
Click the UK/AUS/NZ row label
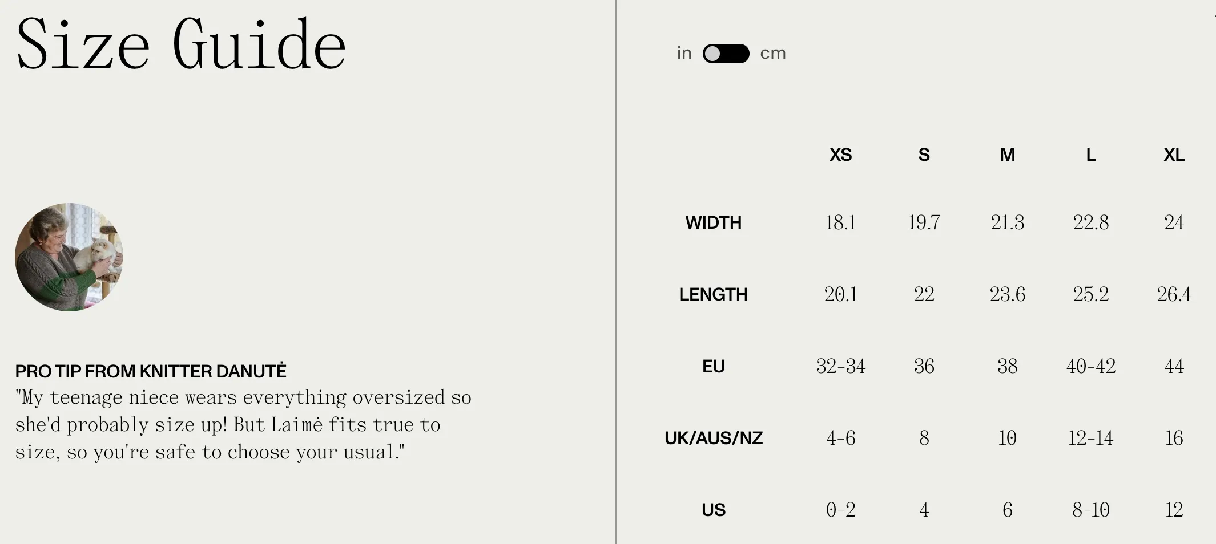[x=713, y=438]
